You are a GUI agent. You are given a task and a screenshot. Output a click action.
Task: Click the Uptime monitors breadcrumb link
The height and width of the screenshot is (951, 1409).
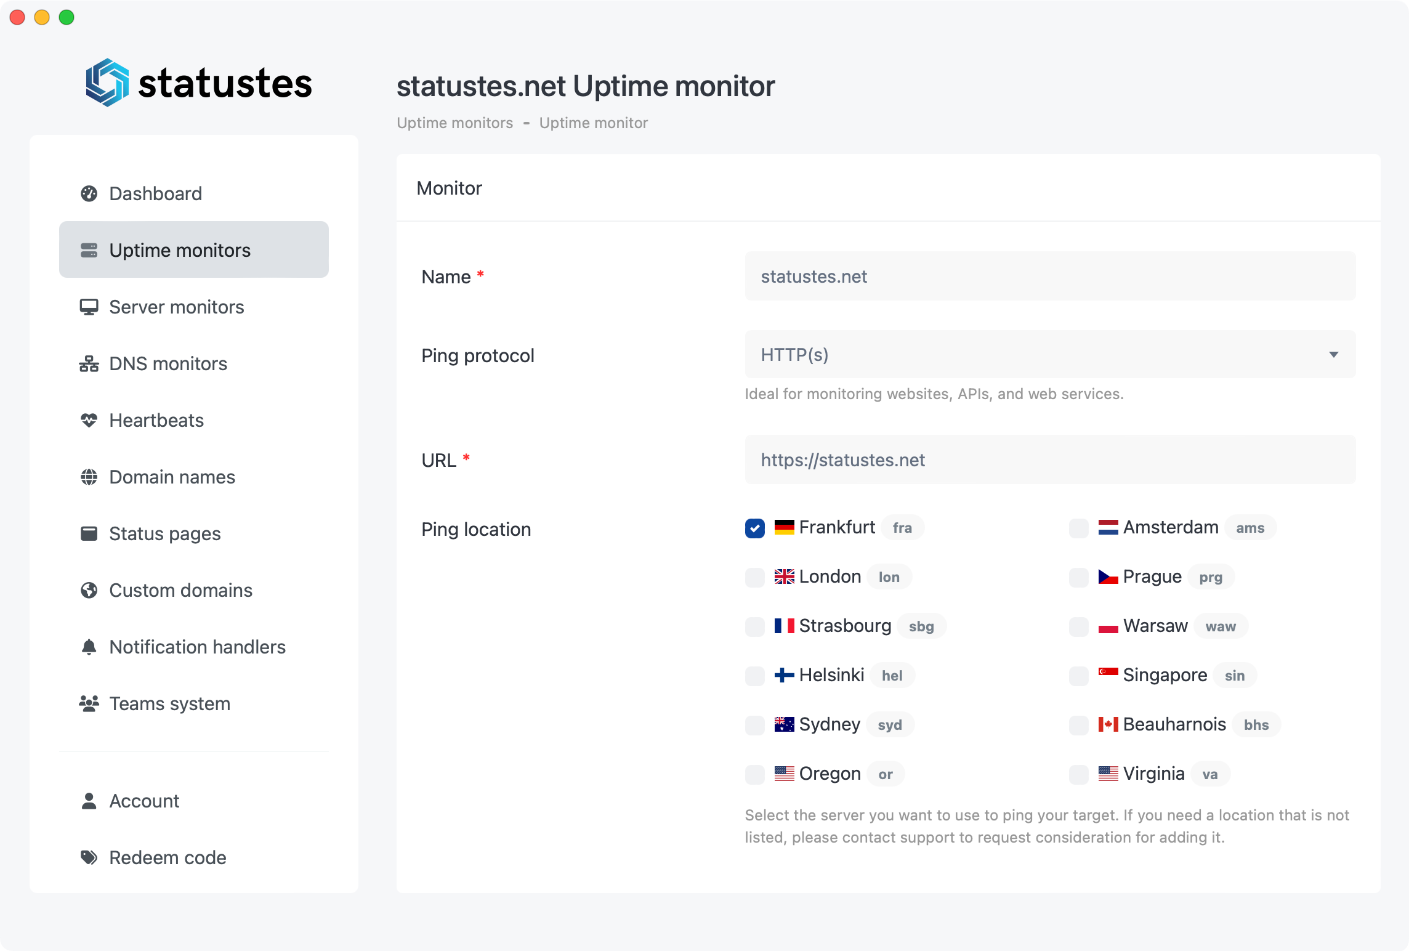click(x=454, y=123)
